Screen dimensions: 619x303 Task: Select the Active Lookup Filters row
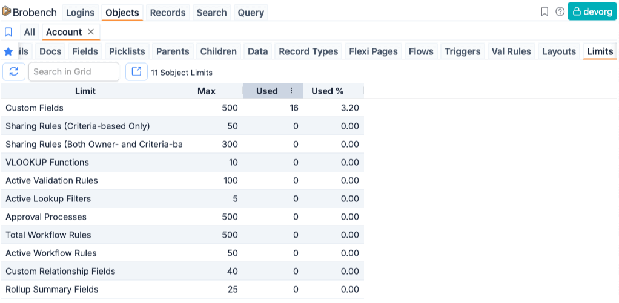(182, 198)
